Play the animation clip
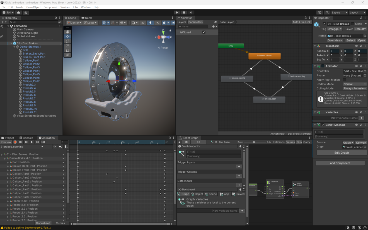 [32, 142]
